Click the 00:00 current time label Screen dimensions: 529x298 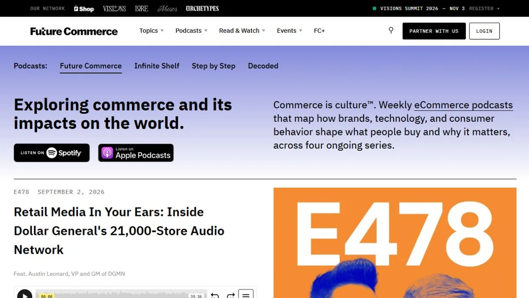[47, 296]
